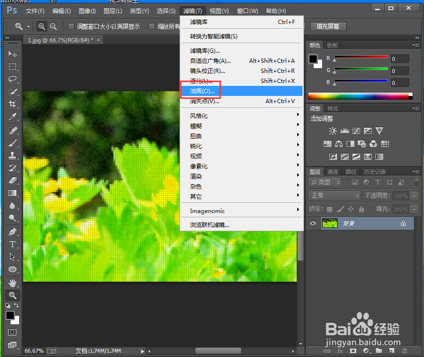Open the color panel options menu
Image resolution: width=424 pixels, height=357 pixels.
point(416,45)
